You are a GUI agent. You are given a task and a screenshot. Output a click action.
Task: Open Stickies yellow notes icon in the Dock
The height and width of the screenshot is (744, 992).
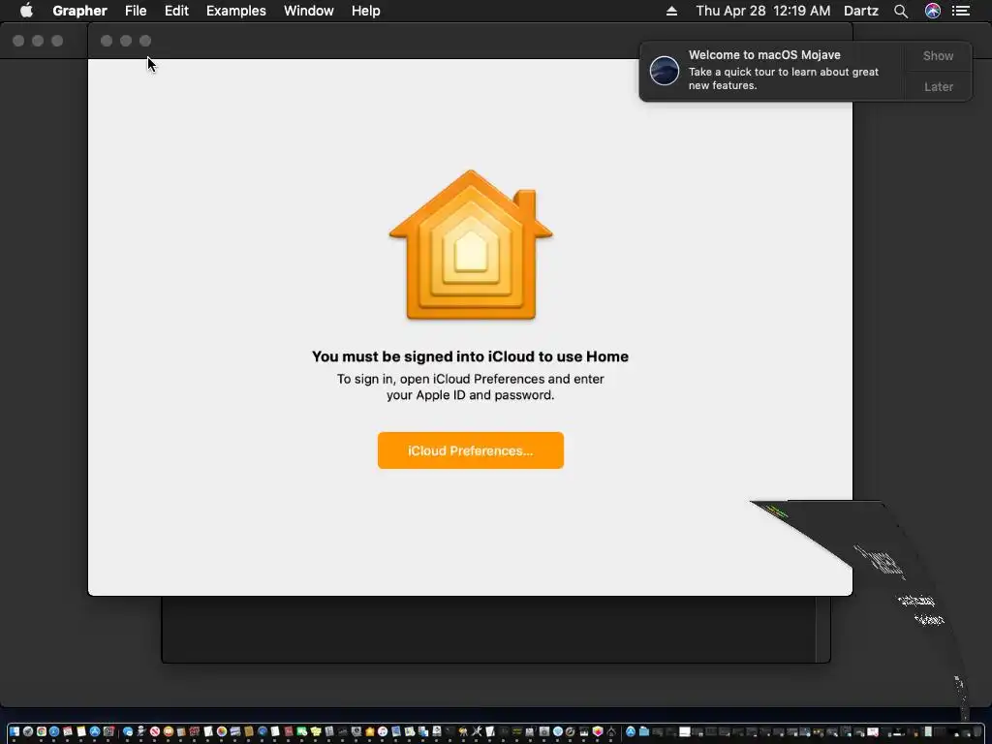click(x=316, y=732)
